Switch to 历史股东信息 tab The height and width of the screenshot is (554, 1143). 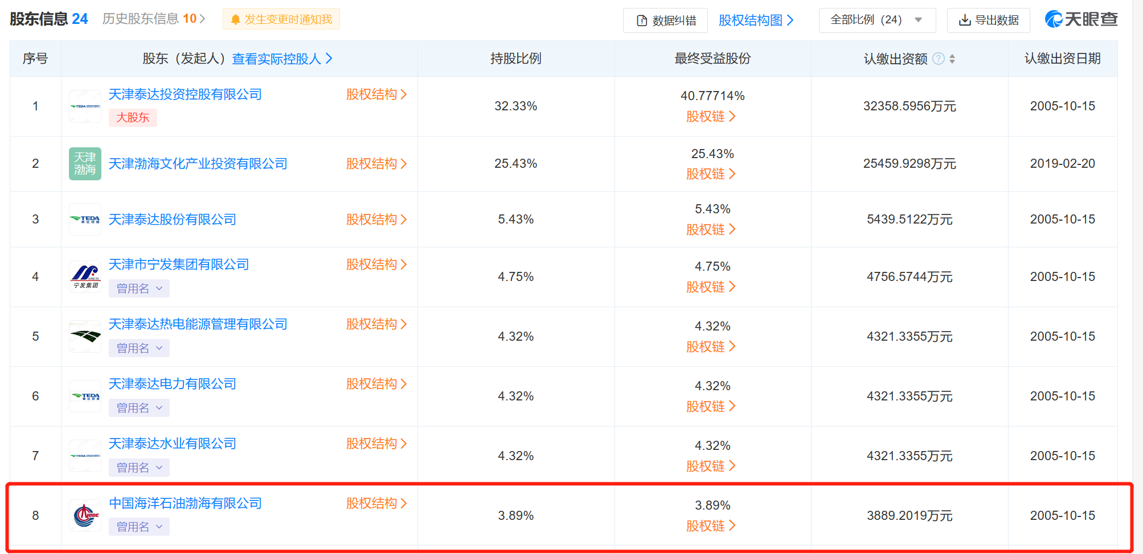[x=154, y=19]
